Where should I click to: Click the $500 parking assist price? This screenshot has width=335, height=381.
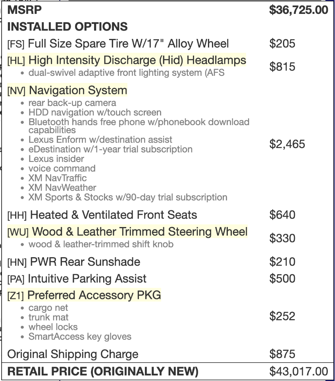(282, 279)
